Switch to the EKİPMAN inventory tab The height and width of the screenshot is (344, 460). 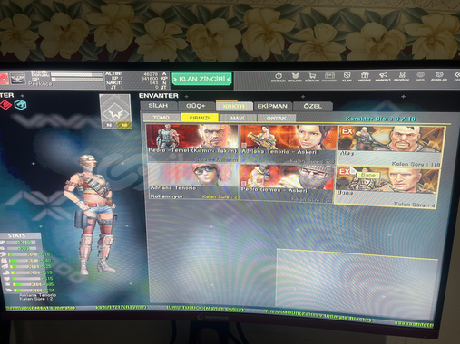(272, 106)
